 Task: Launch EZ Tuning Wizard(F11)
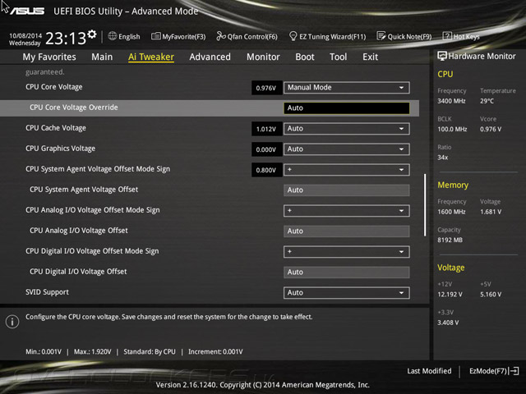(x=327, y=36)
